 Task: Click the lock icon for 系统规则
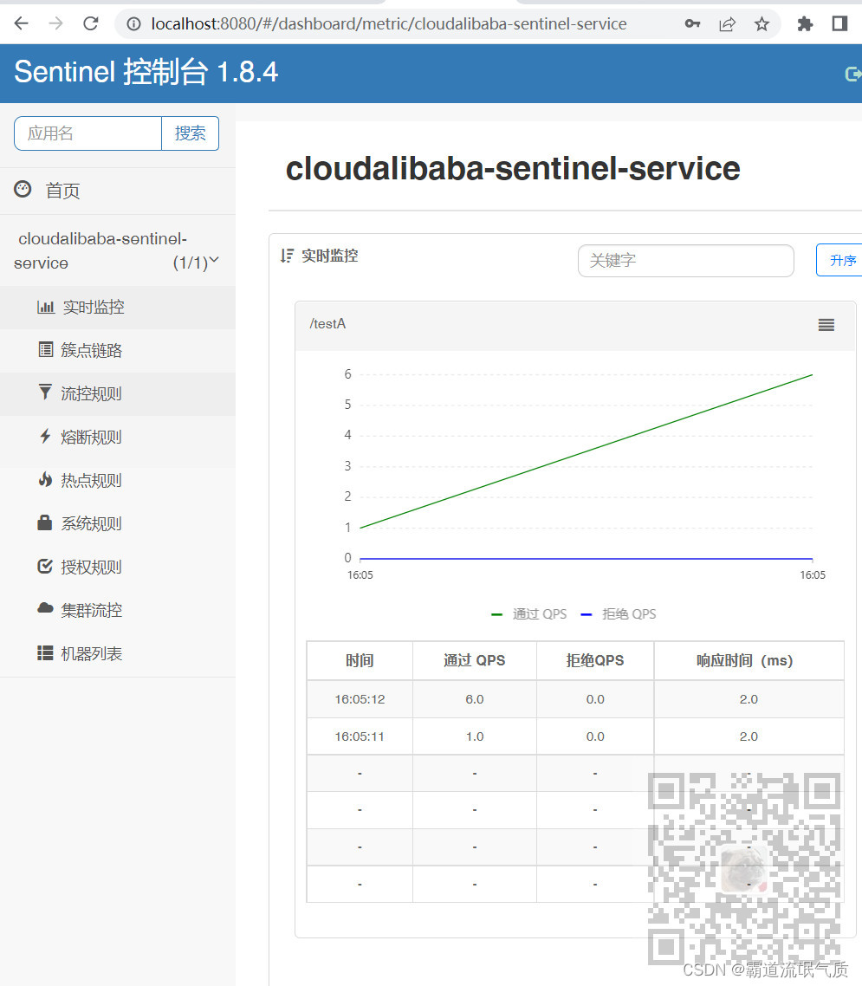pos(45,522)
